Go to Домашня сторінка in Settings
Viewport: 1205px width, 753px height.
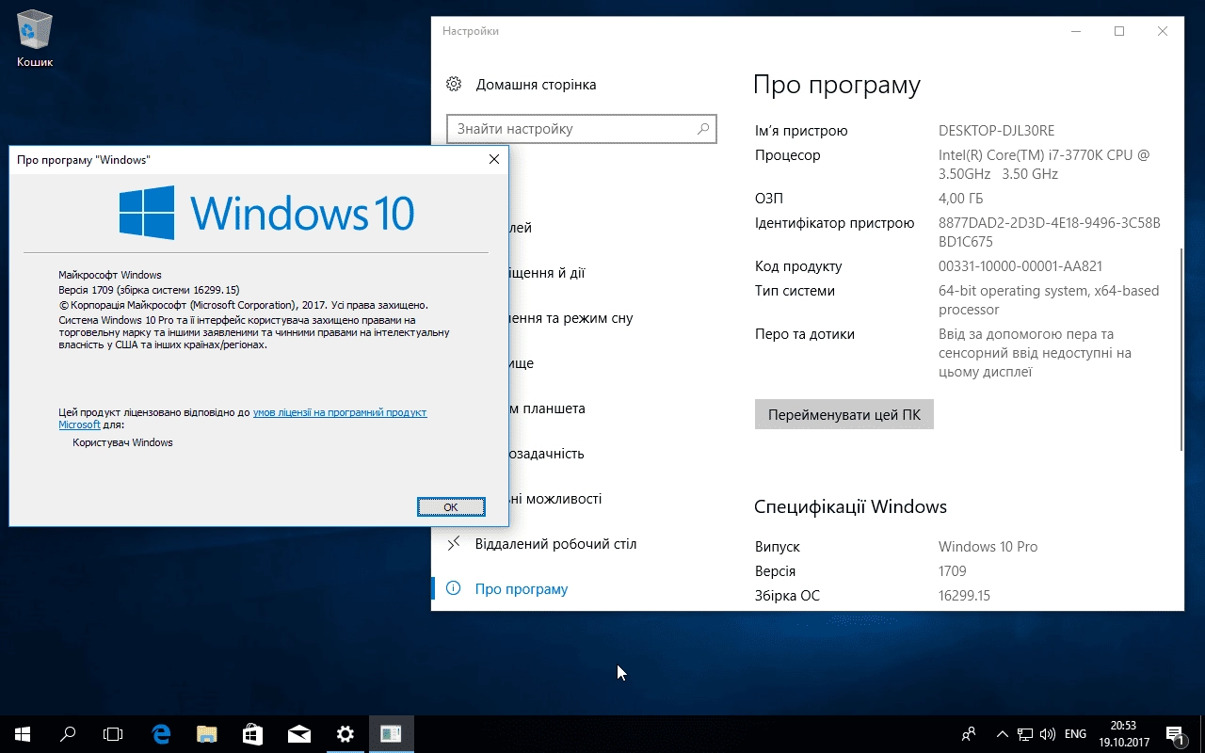(x=536, y=85)
